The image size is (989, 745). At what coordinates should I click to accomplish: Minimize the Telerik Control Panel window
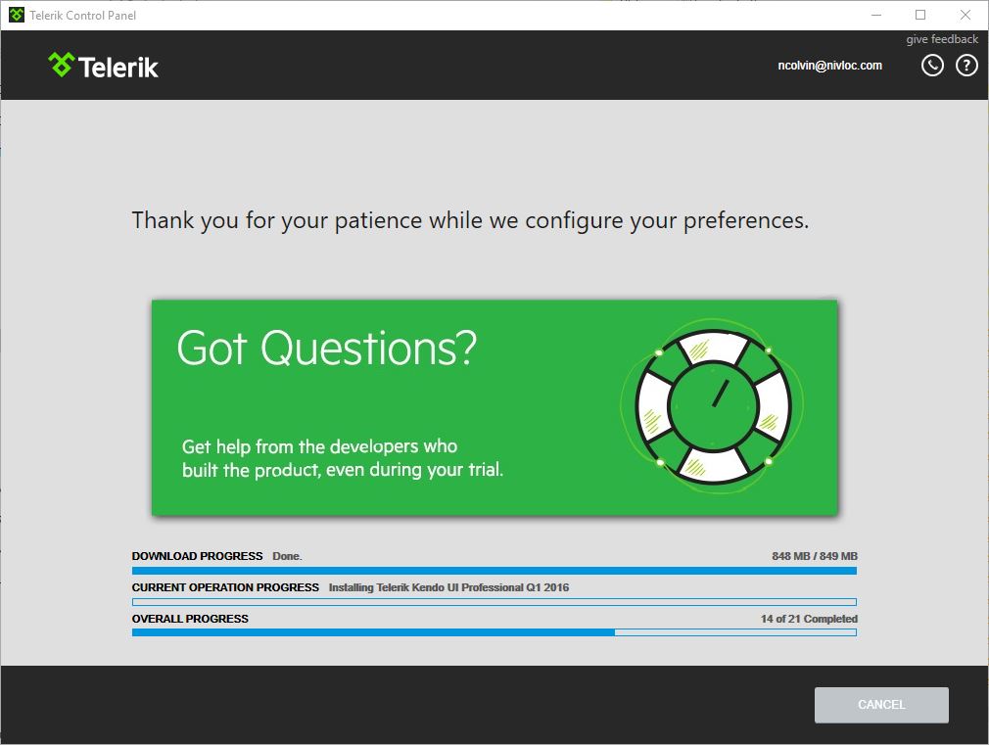[x=874, y=15]
